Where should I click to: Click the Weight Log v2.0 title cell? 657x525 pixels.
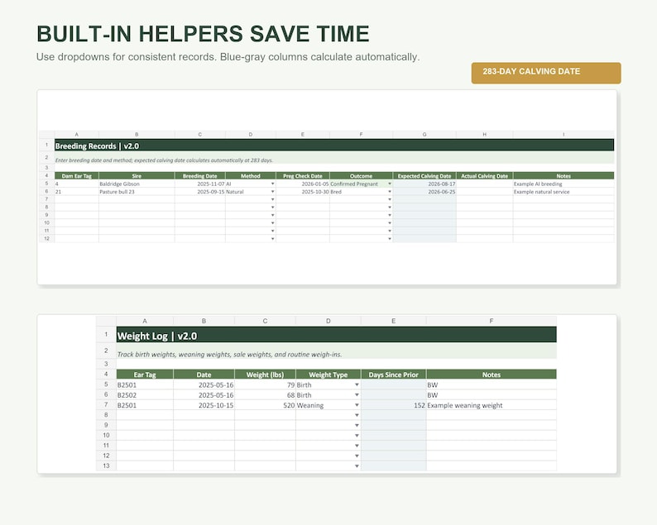tap(337, 335)
